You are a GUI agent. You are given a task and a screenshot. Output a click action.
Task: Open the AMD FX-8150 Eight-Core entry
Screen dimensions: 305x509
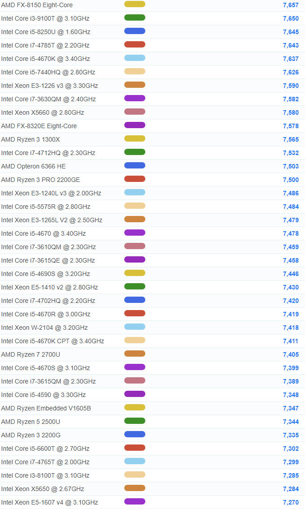pos(37,5)
